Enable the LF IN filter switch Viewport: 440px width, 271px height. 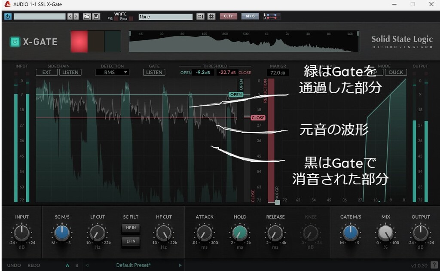point(131,241)
